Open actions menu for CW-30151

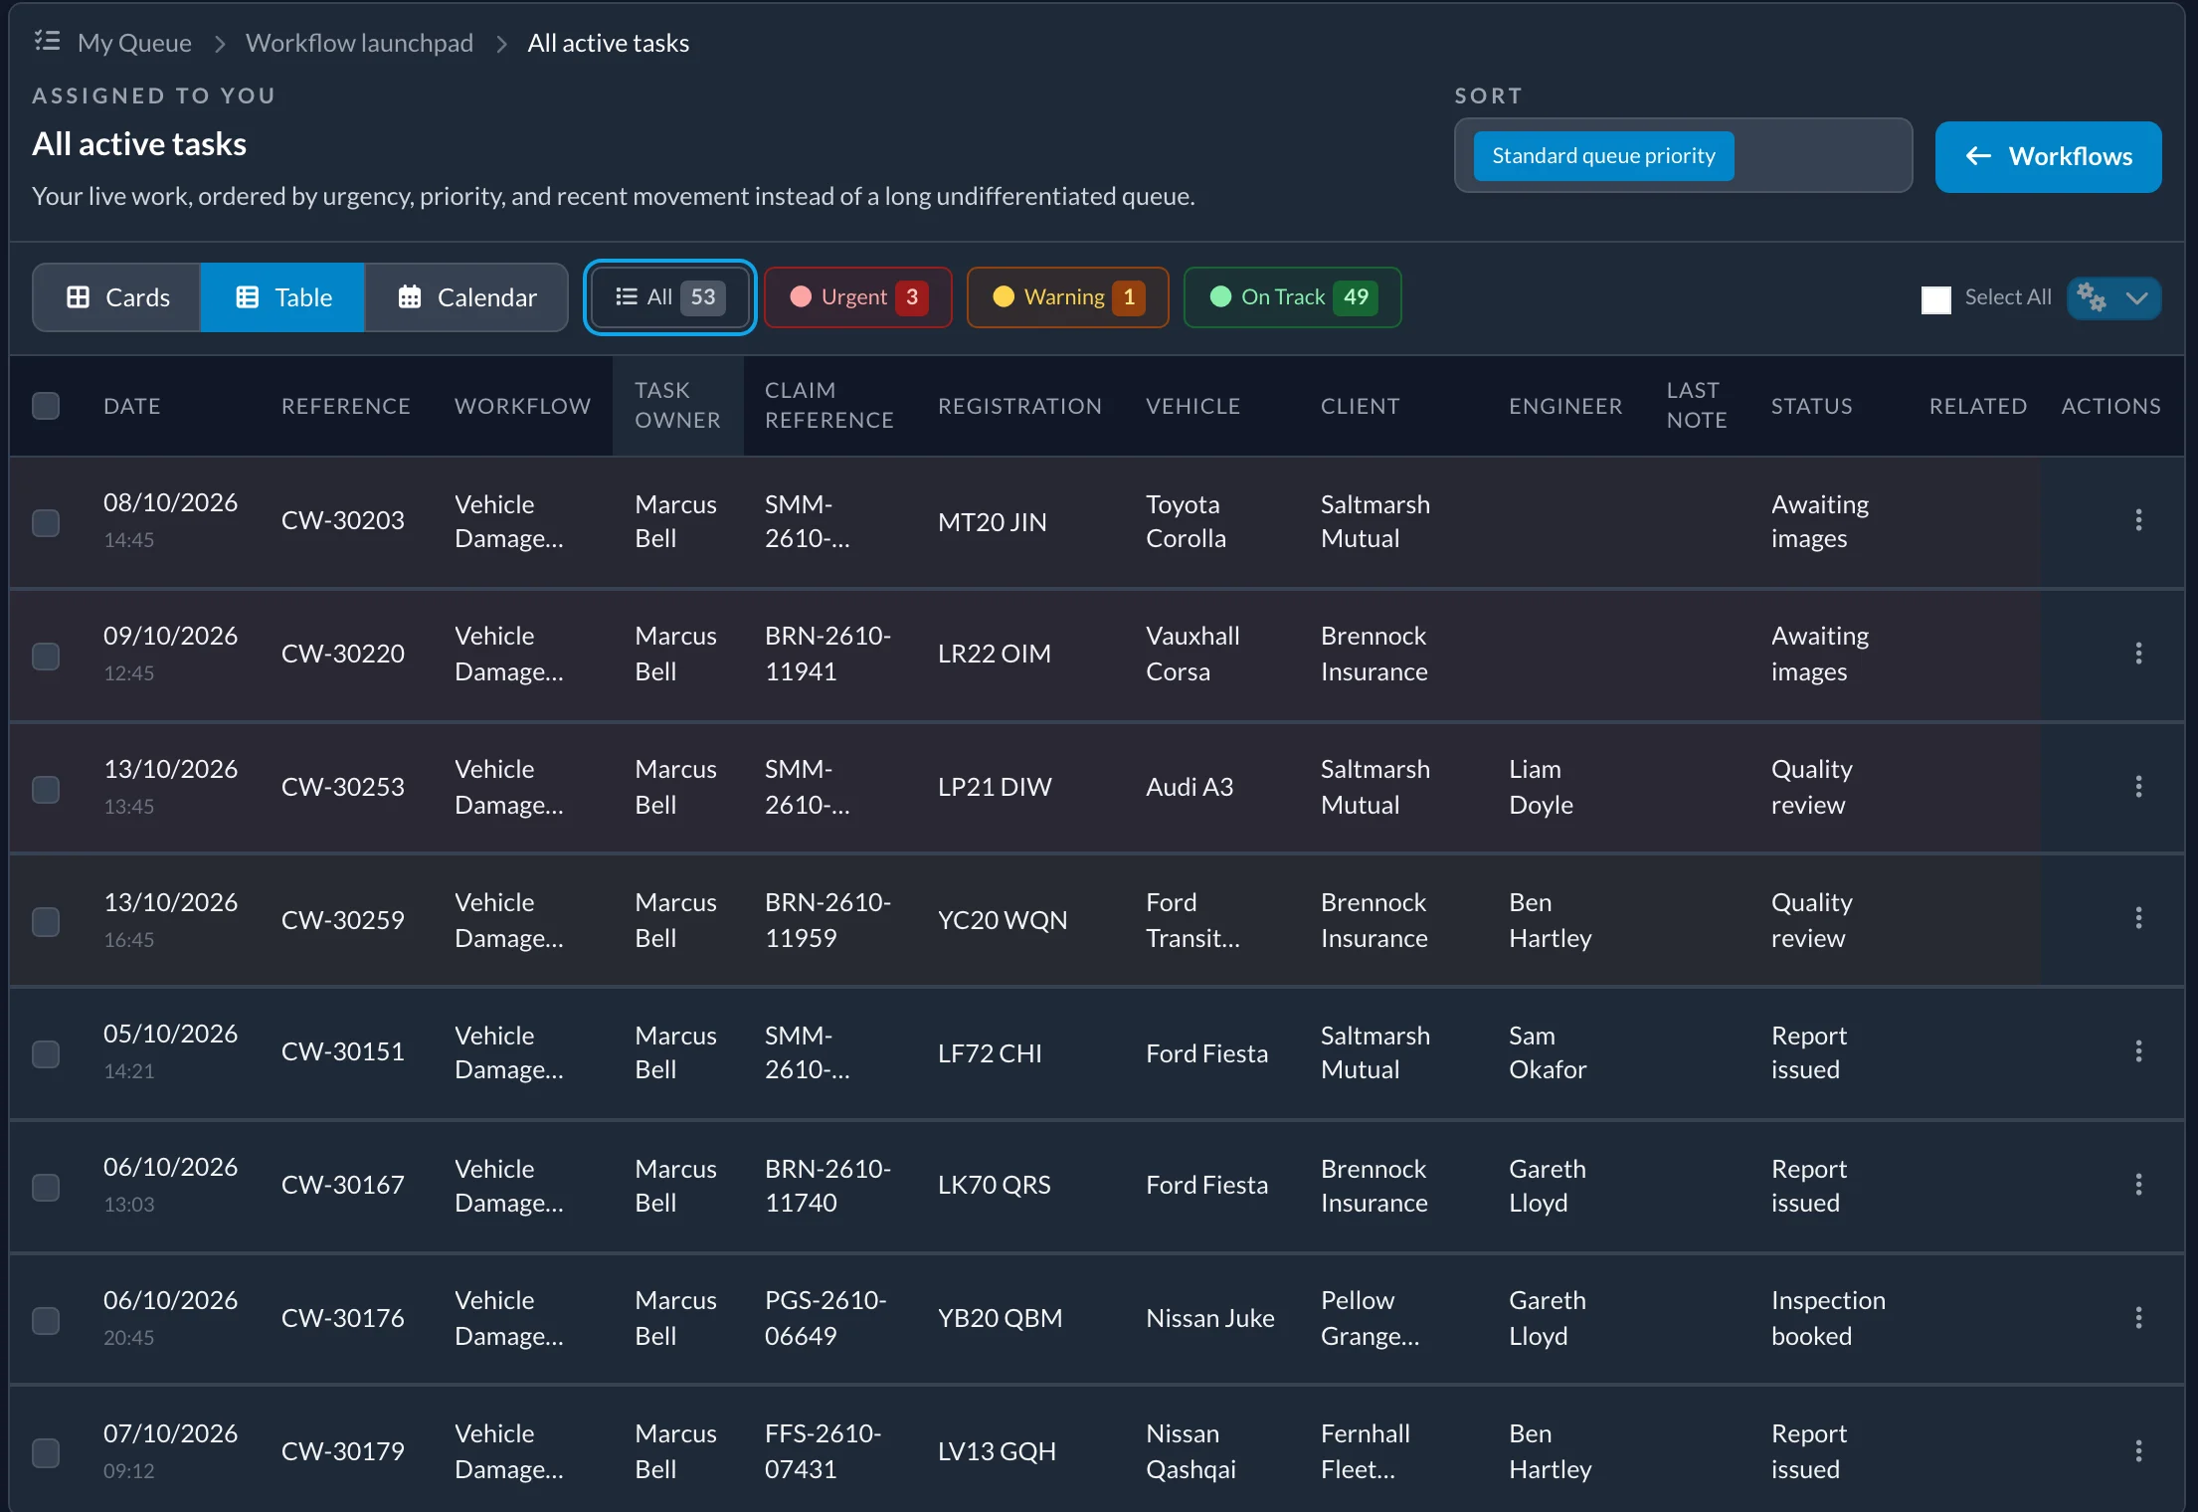[2138, 1051]
